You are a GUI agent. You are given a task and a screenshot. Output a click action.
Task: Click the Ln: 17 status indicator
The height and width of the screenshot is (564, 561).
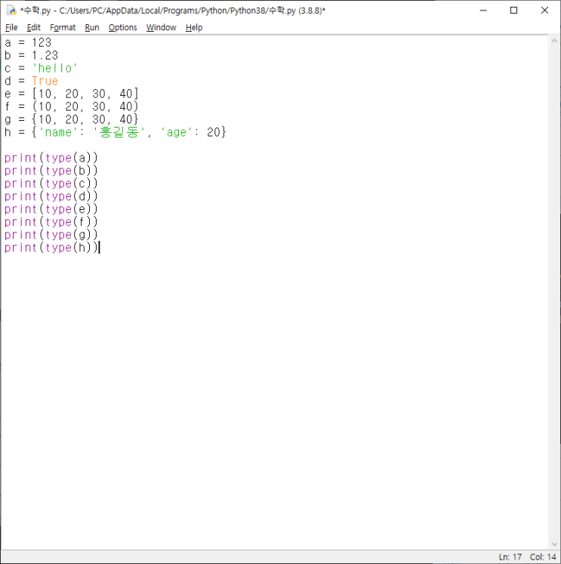[x=510, y=556]
